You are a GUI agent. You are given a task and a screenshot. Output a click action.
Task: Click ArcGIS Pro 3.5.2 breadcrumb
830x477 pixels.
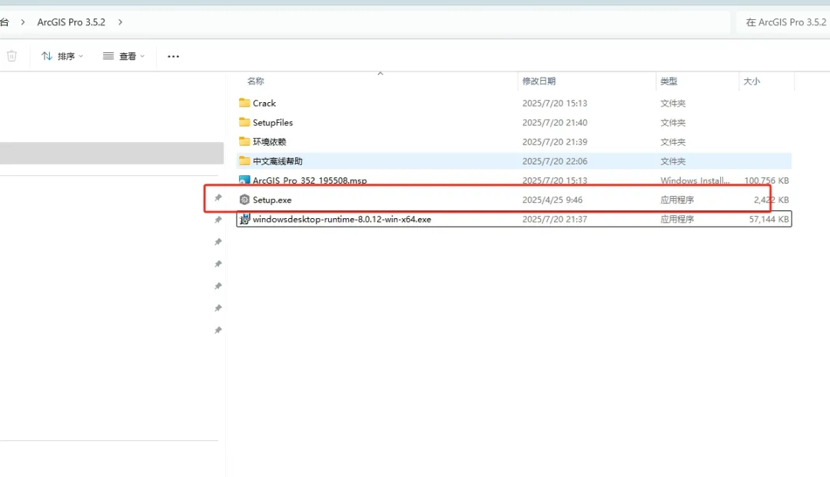(71, 22)
